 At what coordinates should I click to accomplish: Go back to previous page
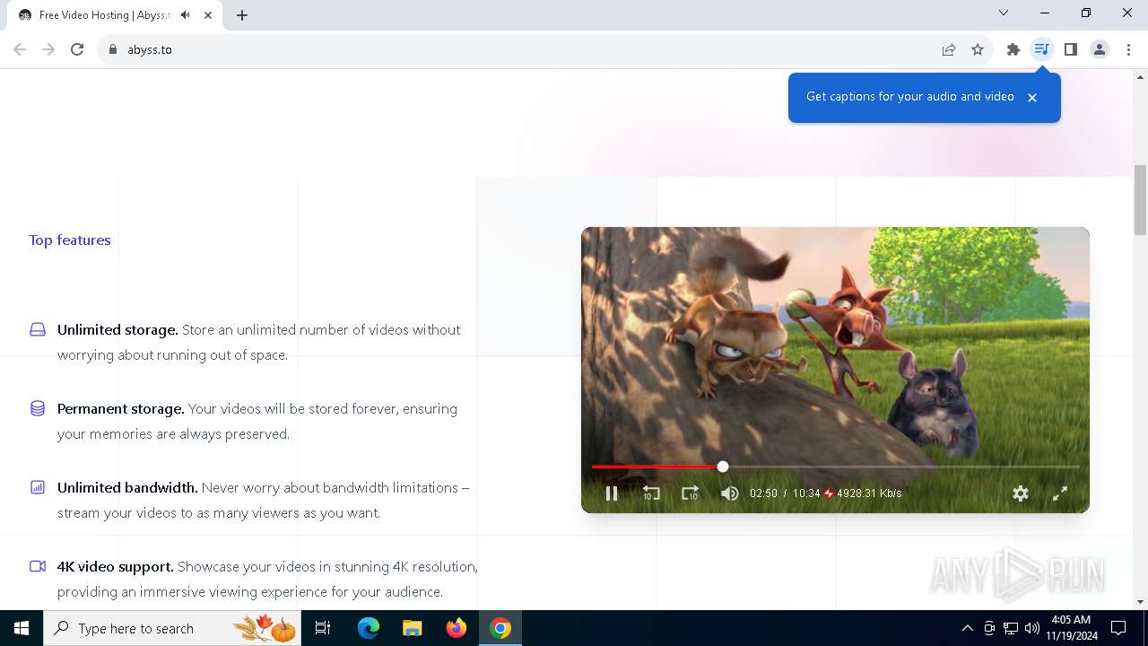pyautogui.click(x=20, y=49)
